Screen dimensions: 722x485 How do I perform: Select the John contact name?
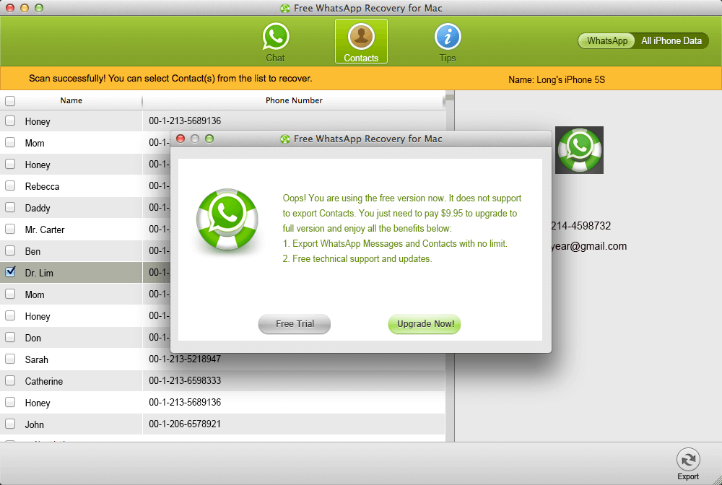35,424
